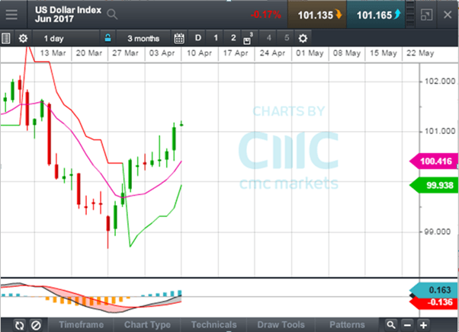Open the Technicals menu

(x=213, y=324)
